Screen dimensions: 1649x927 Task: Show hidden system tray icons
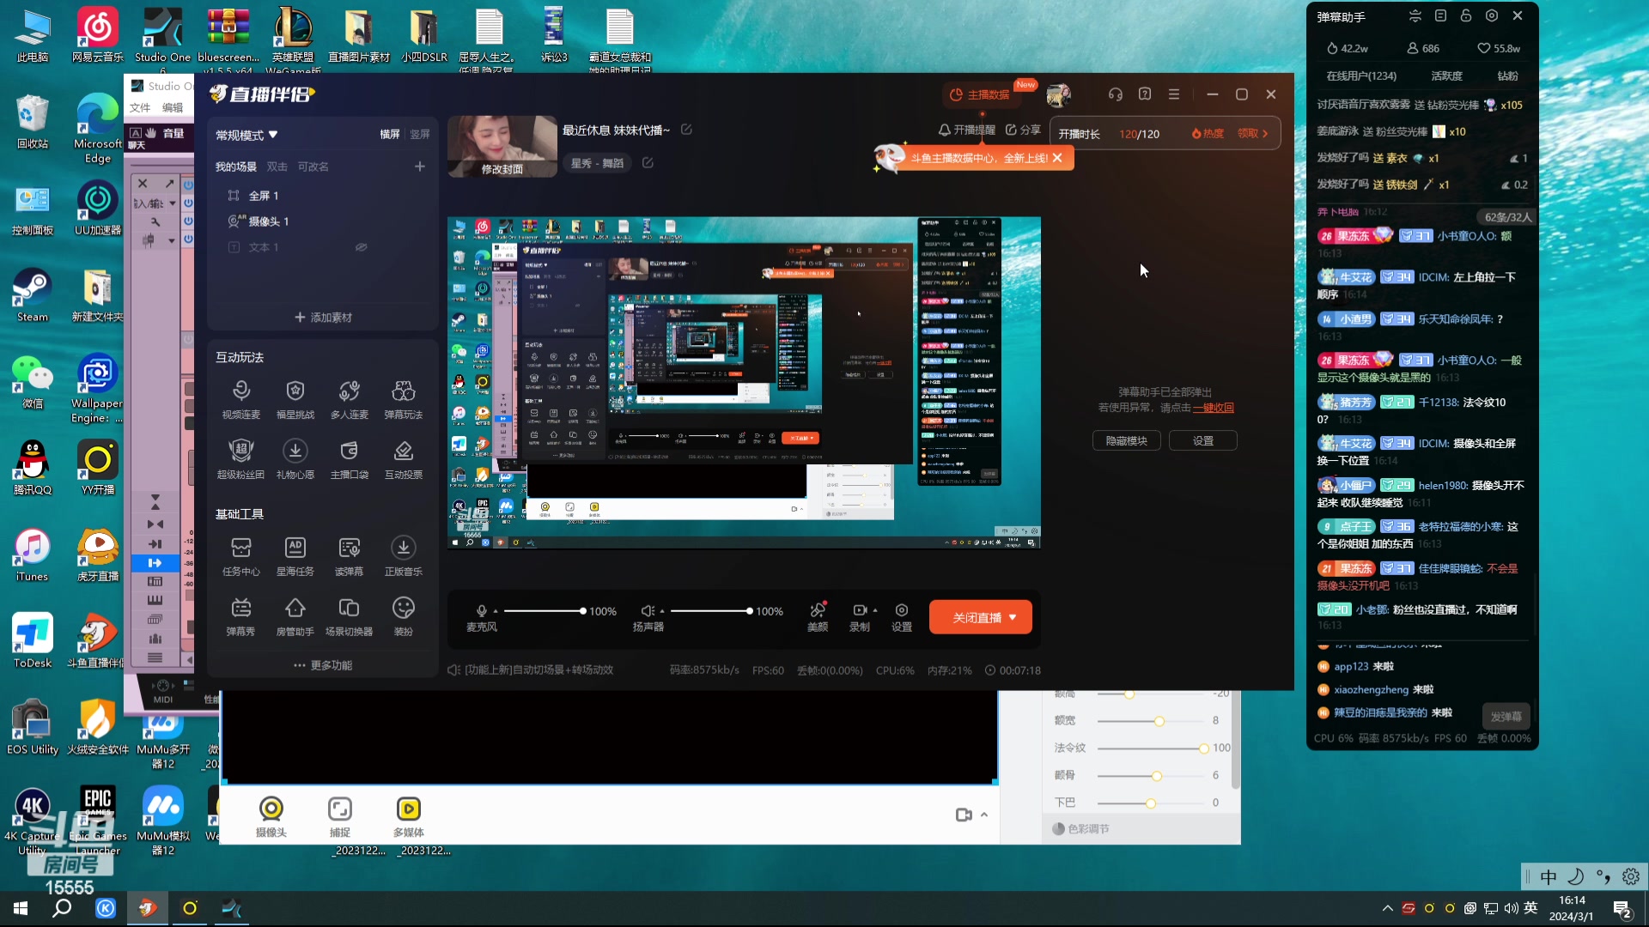coord(1387,908)
